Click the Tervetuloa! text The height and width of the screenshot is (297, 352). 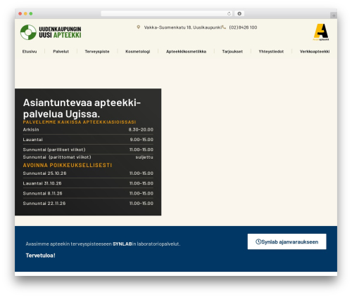41,256
